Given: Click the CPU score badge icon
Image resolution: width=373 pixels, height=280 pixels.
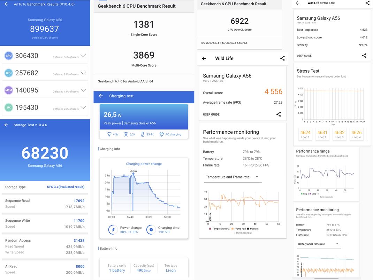Looking at the screenshot, I should 9,56.
